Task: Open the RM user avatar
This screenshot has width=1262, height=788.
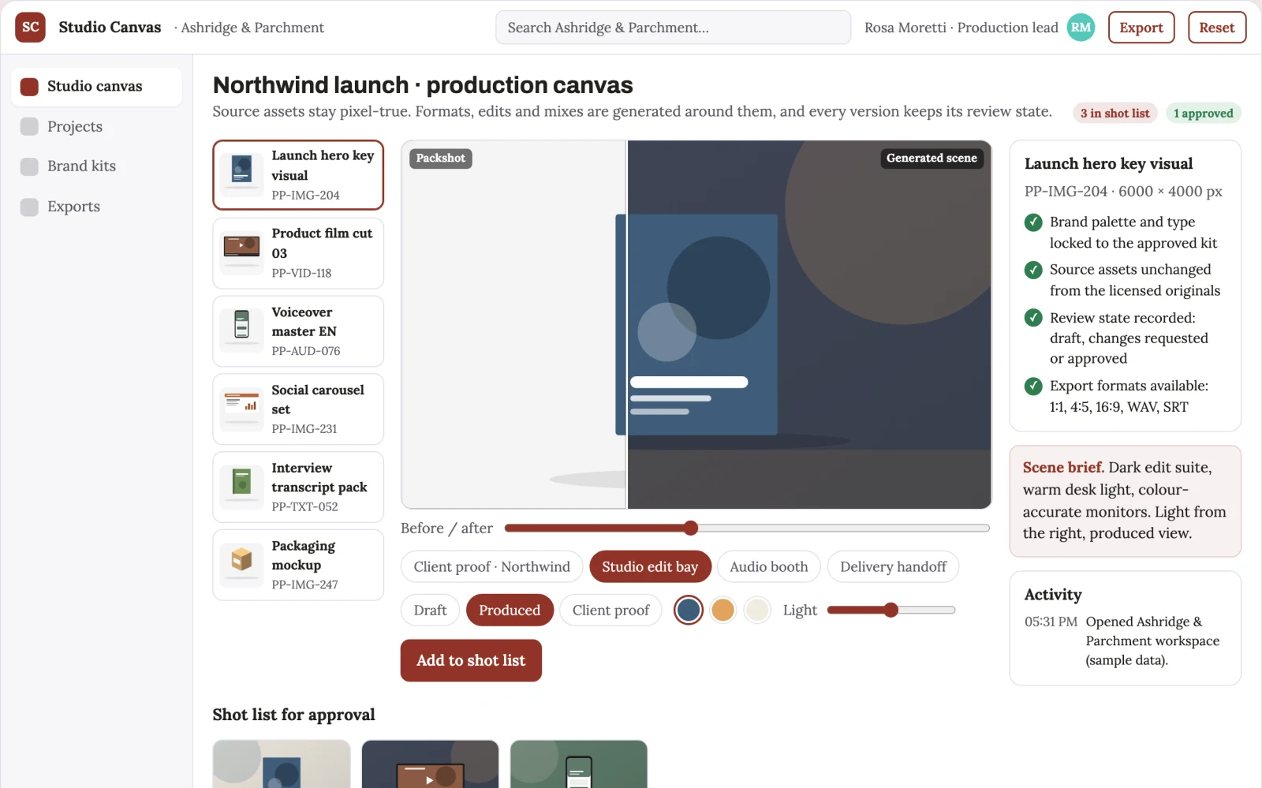Action: point(1081,27)
